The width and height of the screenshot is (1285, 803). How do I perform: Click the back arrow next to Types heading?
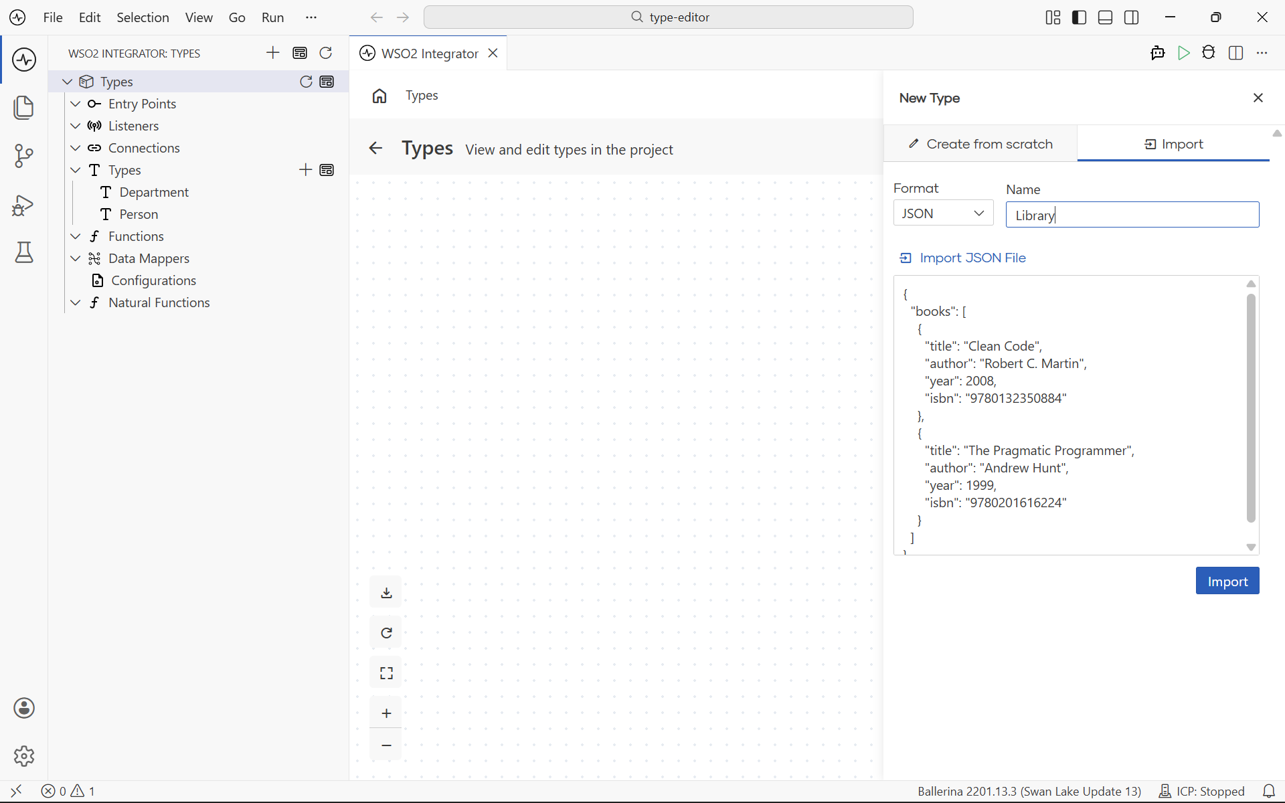pos(375,148)
